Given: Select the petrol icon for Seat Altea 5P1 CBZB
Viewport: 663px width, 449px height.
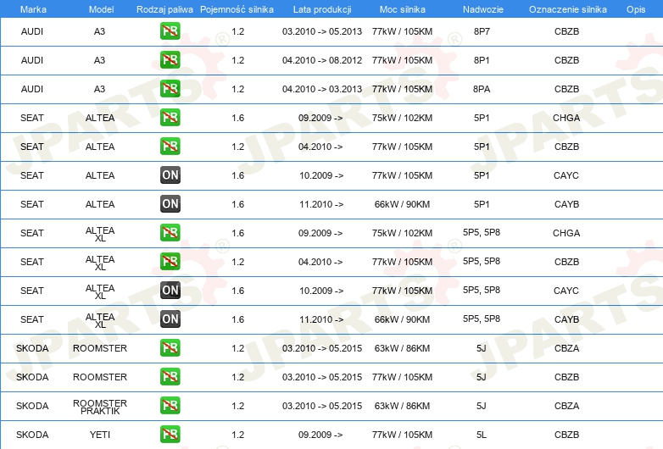Looking at the screenshot, I should point(170,147).
